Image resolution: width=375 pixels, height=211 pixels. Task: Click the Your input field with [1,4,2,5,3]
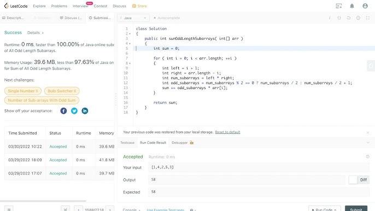(259, 167)
